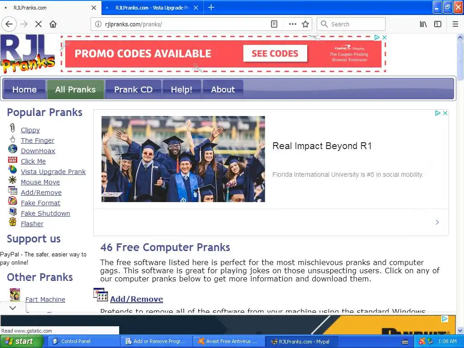
Task: Click the large Add/Remove icon in main content
Action: pos(101,295)
